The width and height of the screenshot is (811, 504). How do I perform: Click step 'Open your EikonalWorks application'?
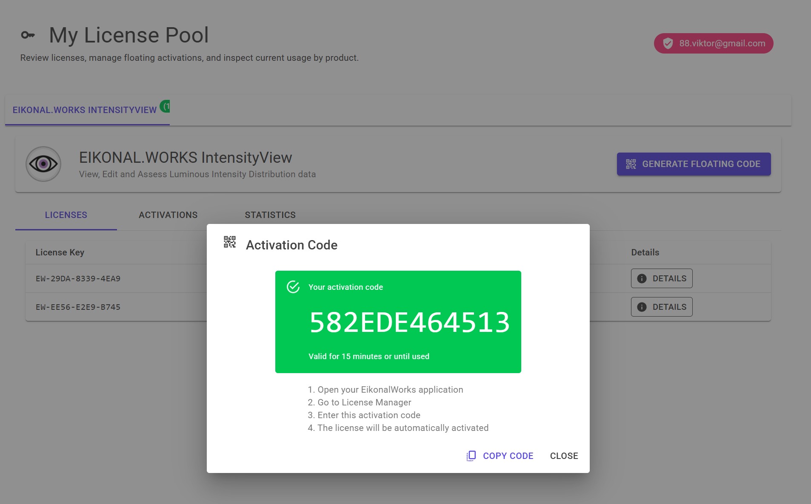point(386,390)
